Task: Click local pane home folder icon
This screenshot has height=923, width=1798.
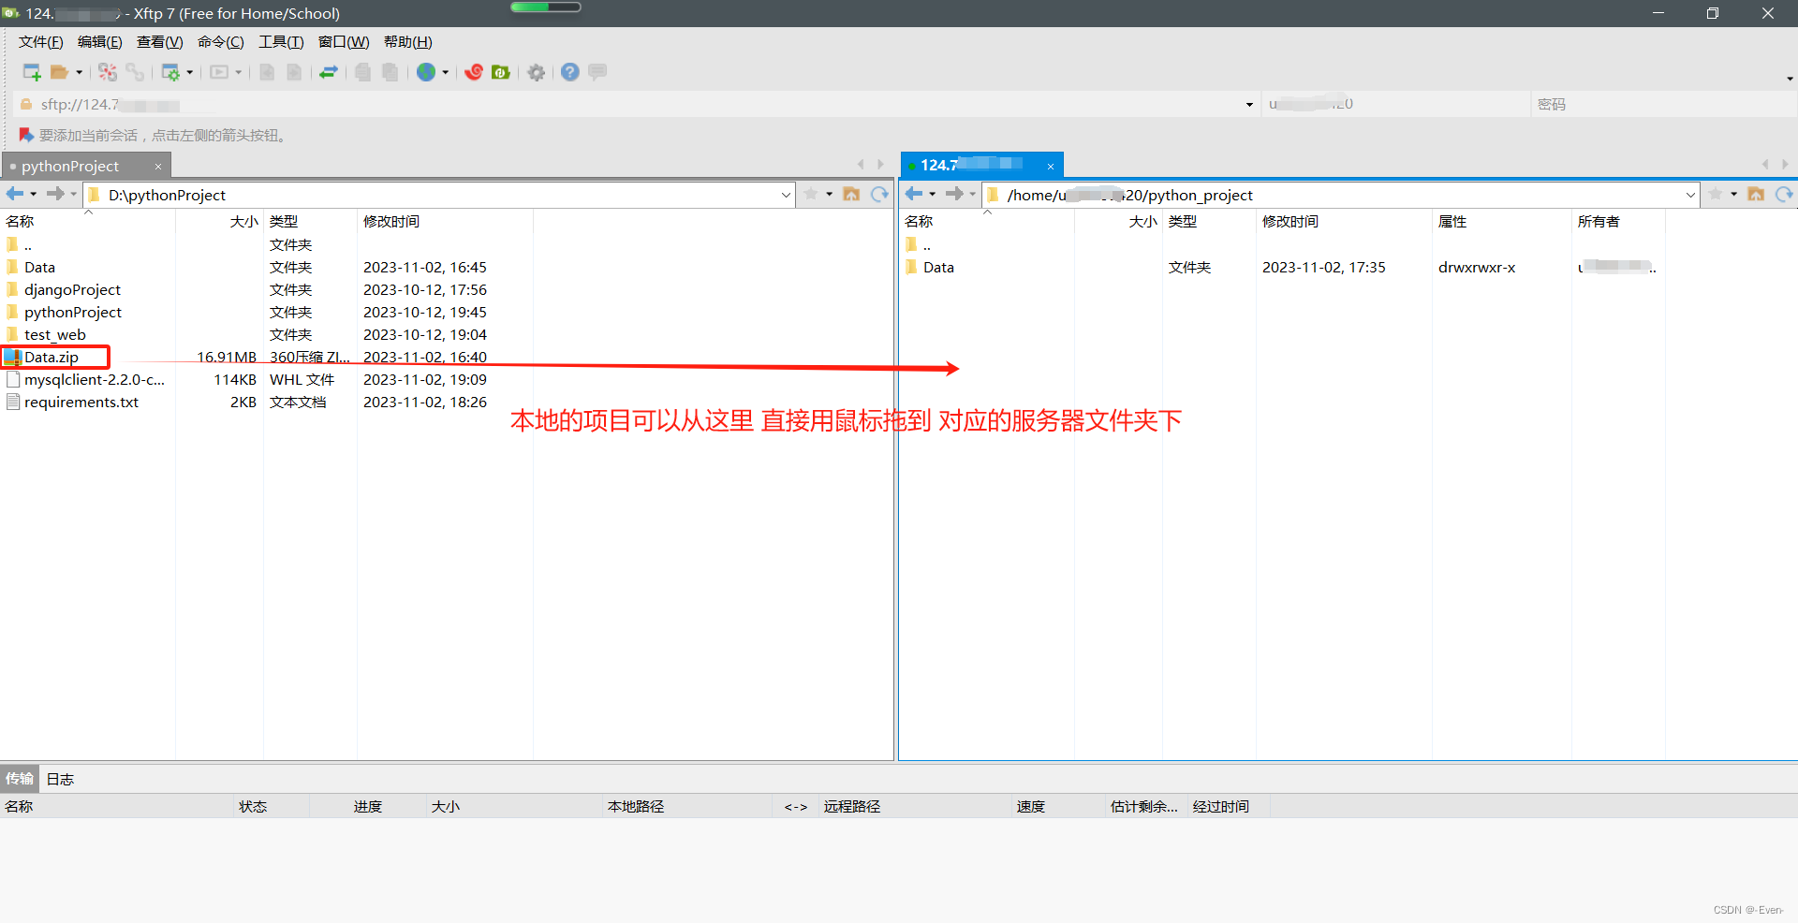Action: 851,194
